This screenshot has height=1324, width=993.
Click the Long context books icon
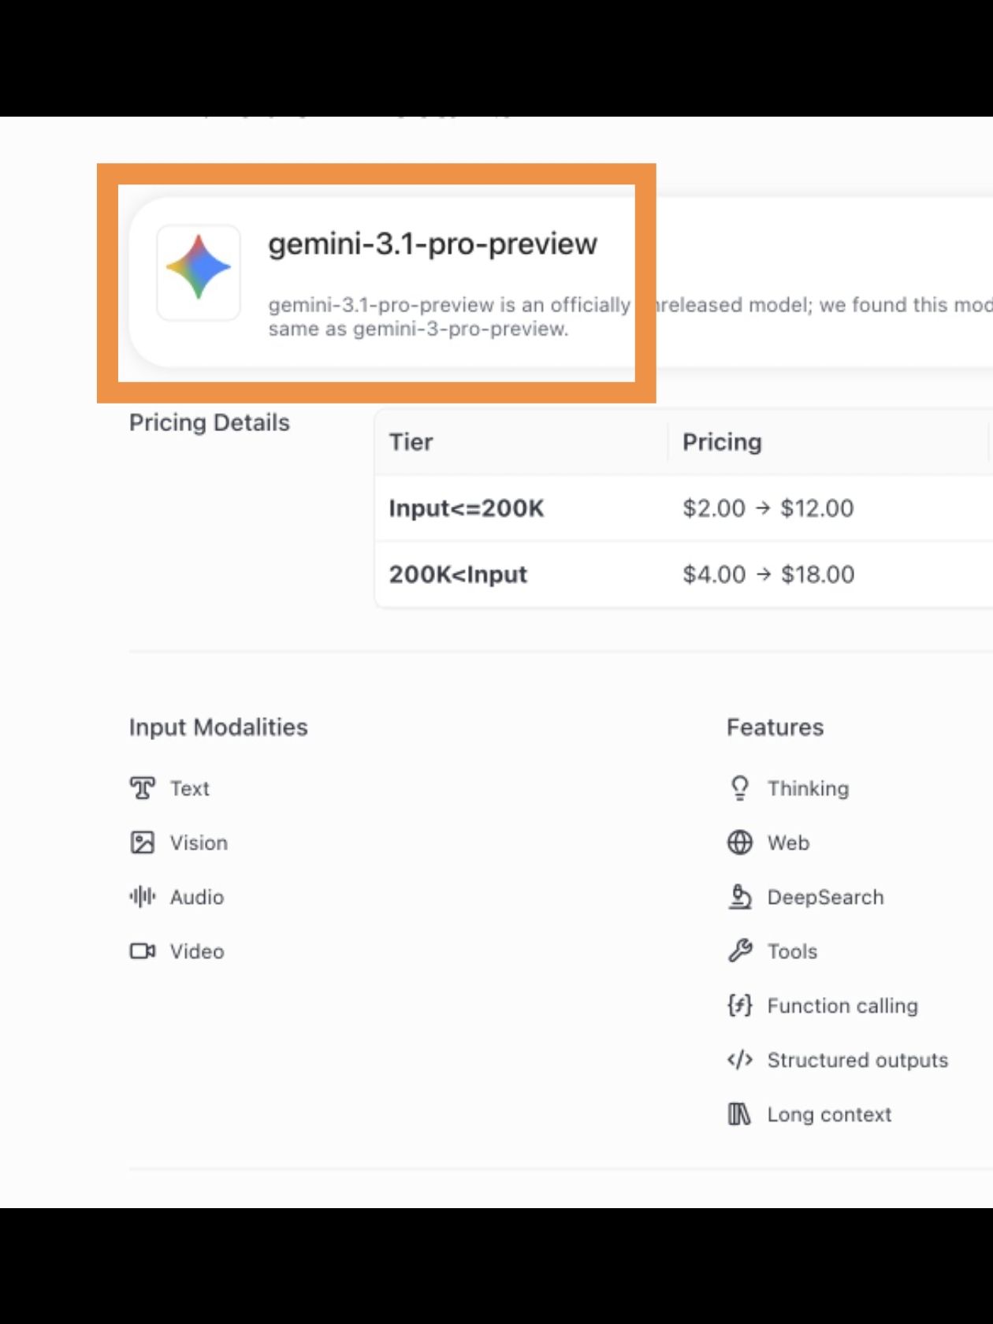[740, 1114]
